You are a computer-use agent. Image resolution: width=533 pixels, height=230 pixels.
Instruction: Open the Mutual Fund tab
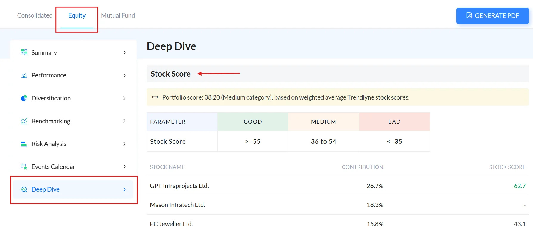click(x=118, y=15)
